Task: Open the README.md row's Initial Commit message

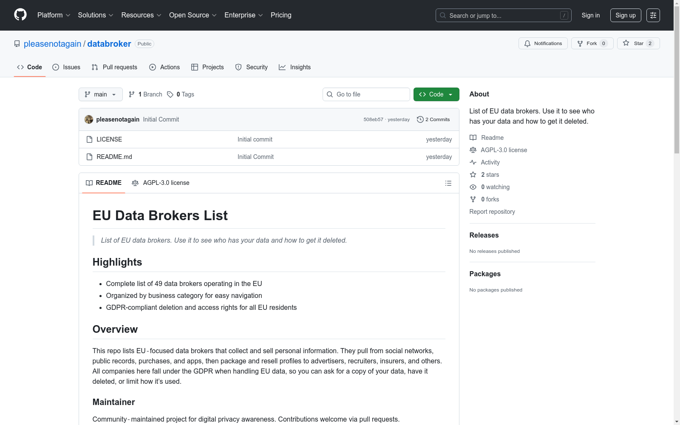Action: point(255,157)
